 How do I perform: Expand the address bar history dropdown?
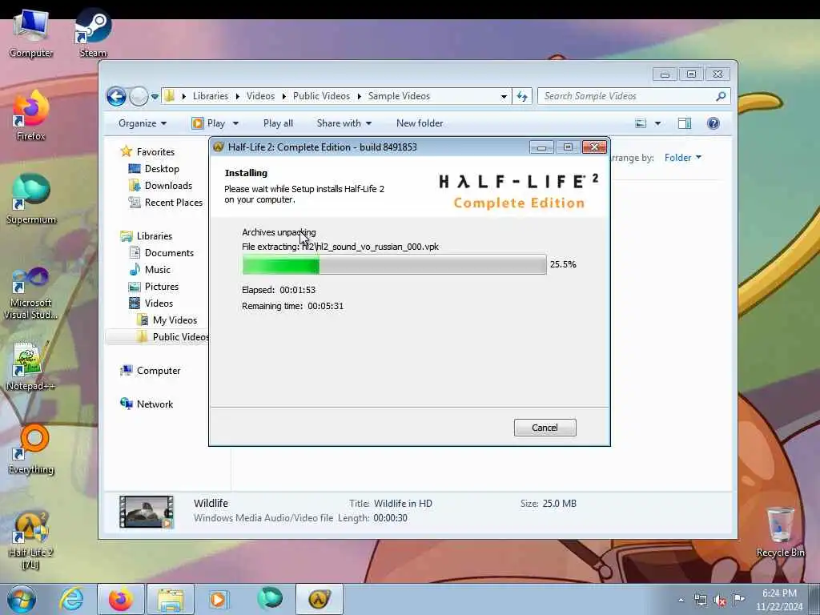click(504, 97)
